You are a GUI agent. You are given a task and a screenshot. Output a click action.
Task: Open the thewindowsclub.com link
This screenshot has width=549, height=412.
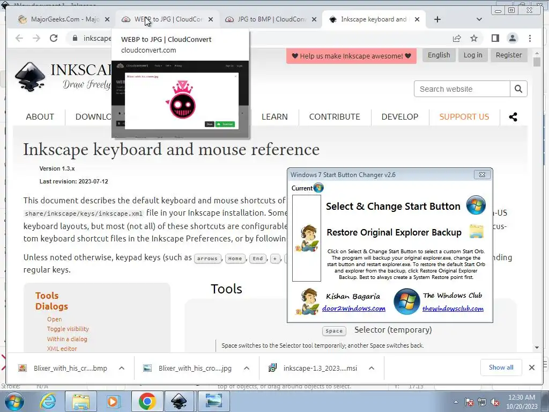coord(452,308)
